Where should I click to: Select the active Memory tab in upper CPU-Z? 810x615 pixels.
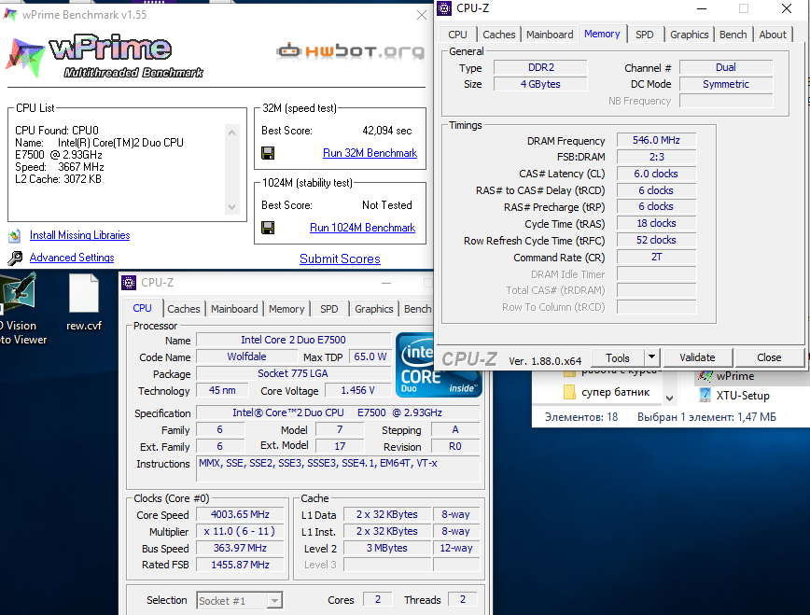tap(602, 34)
